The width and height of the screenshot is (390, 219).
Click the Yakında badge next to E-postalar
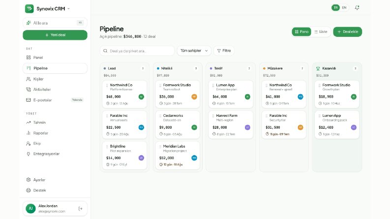coord(77,100)
